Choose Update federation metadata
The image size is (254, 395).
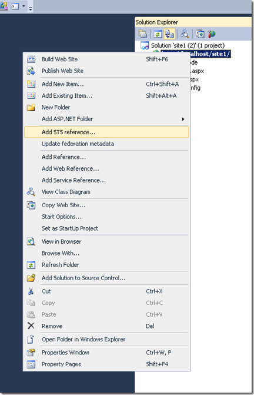click(78, 144)
